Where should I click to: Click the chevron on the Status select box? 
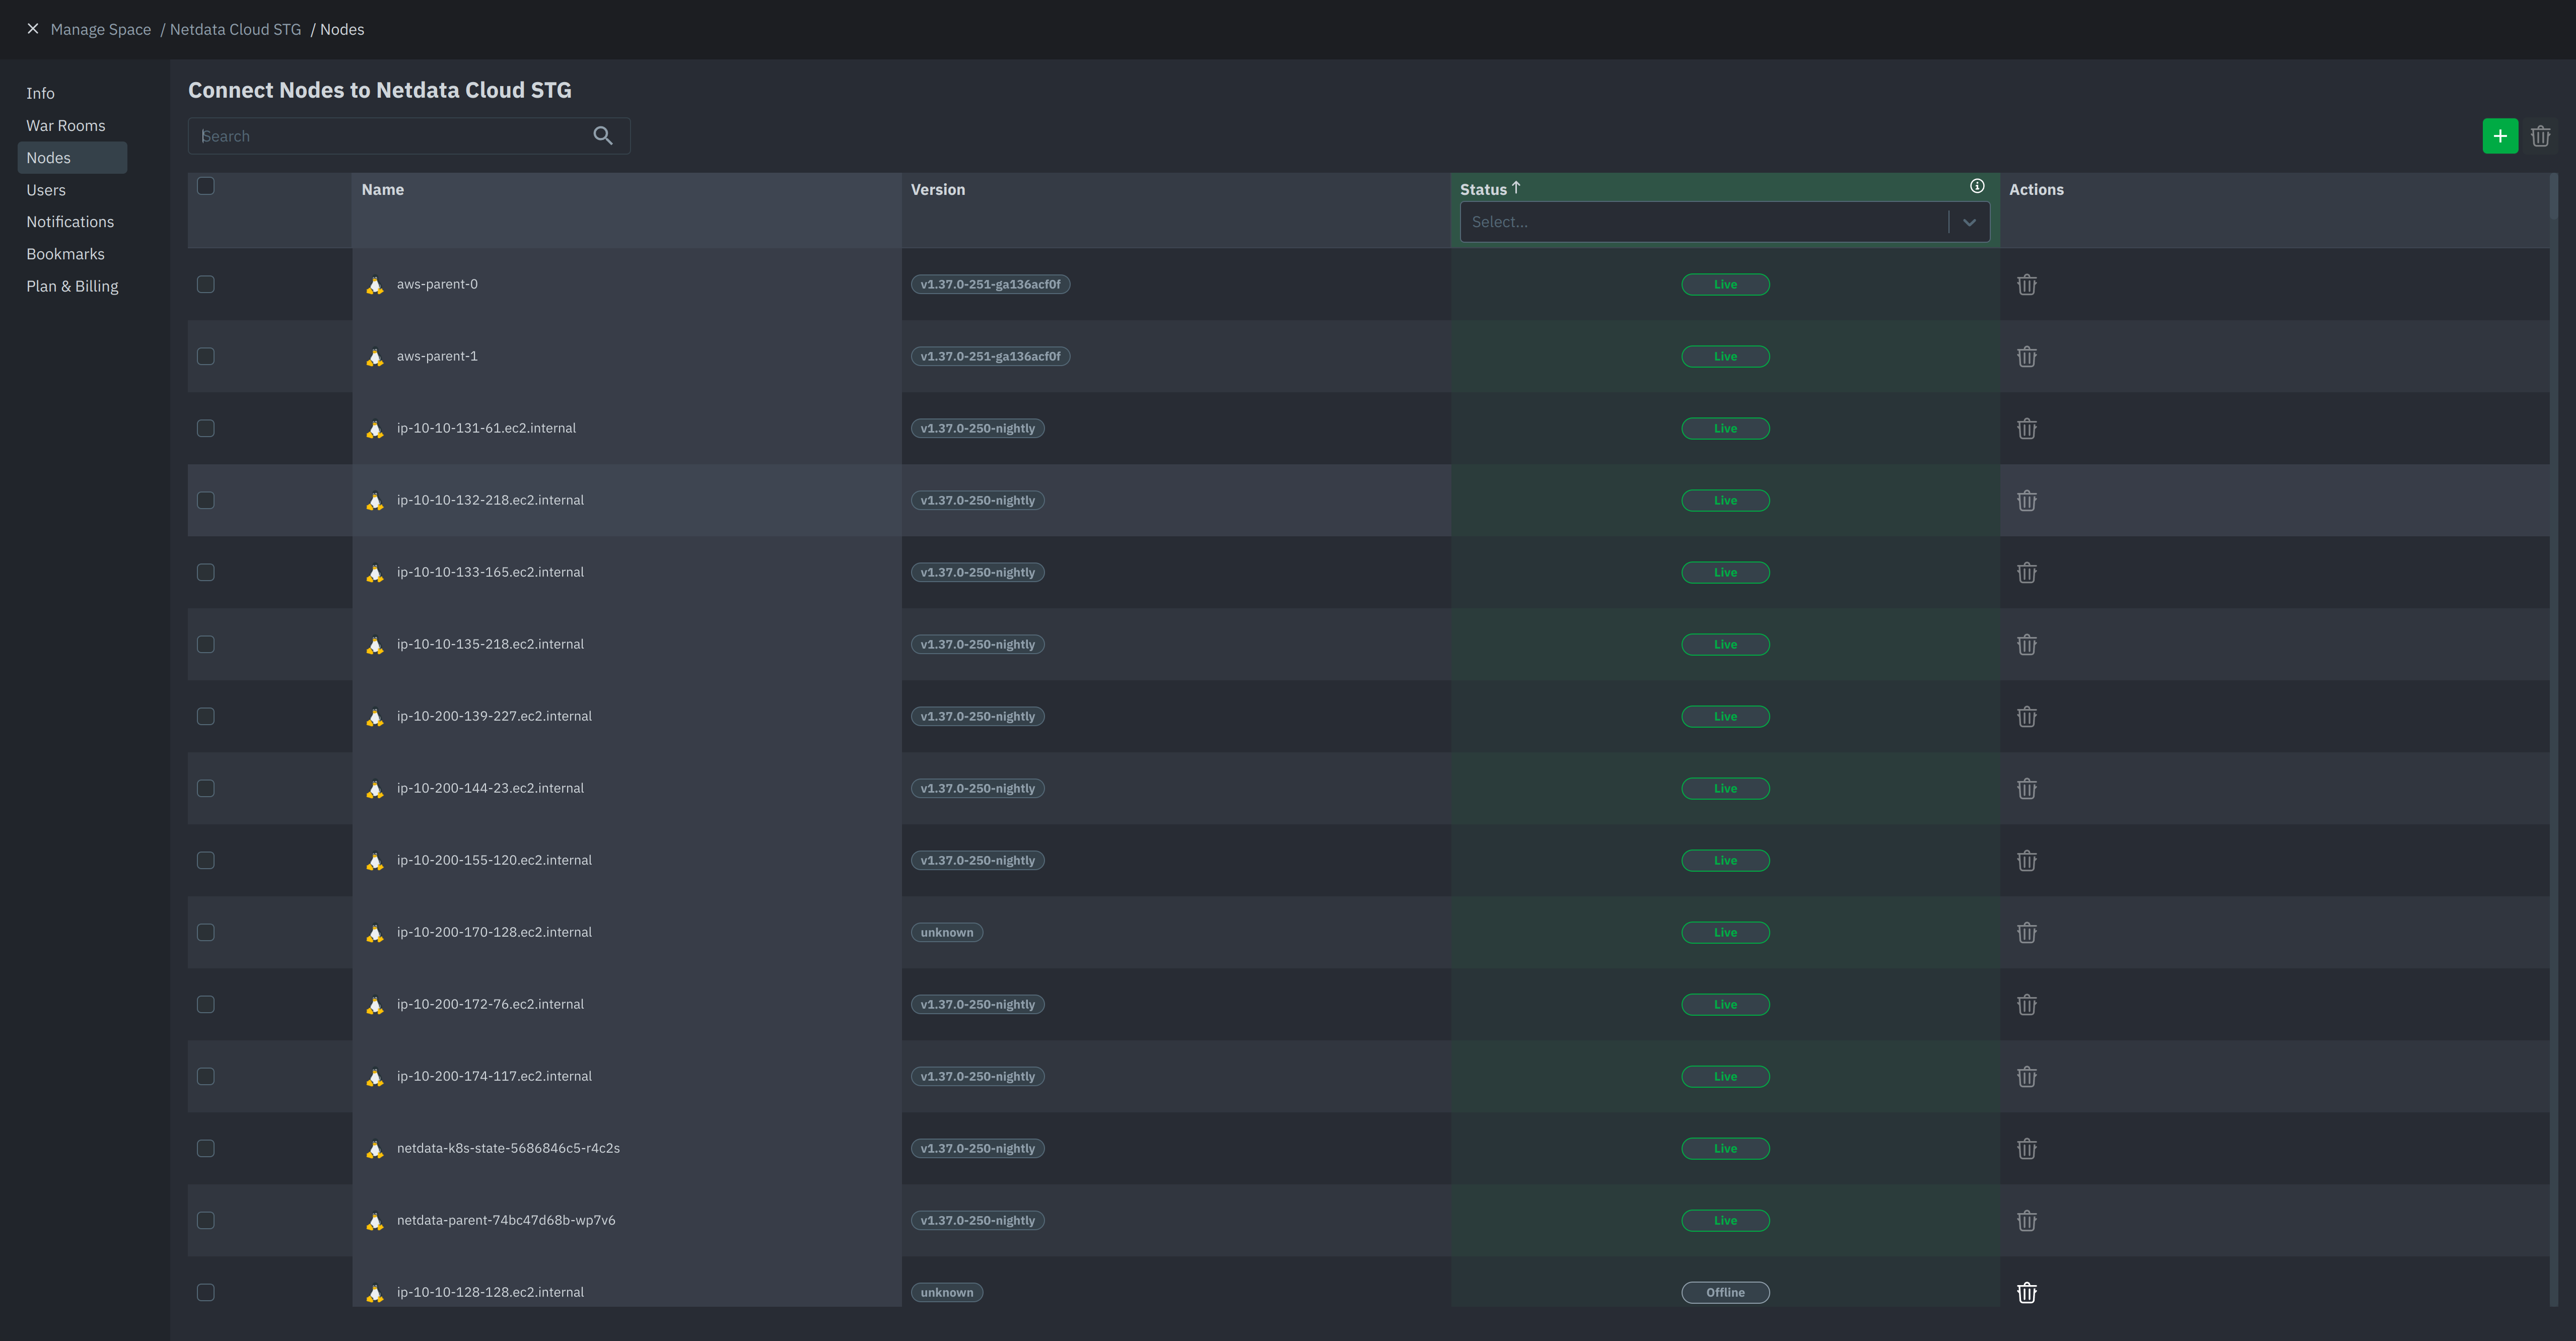[1969, 221]
